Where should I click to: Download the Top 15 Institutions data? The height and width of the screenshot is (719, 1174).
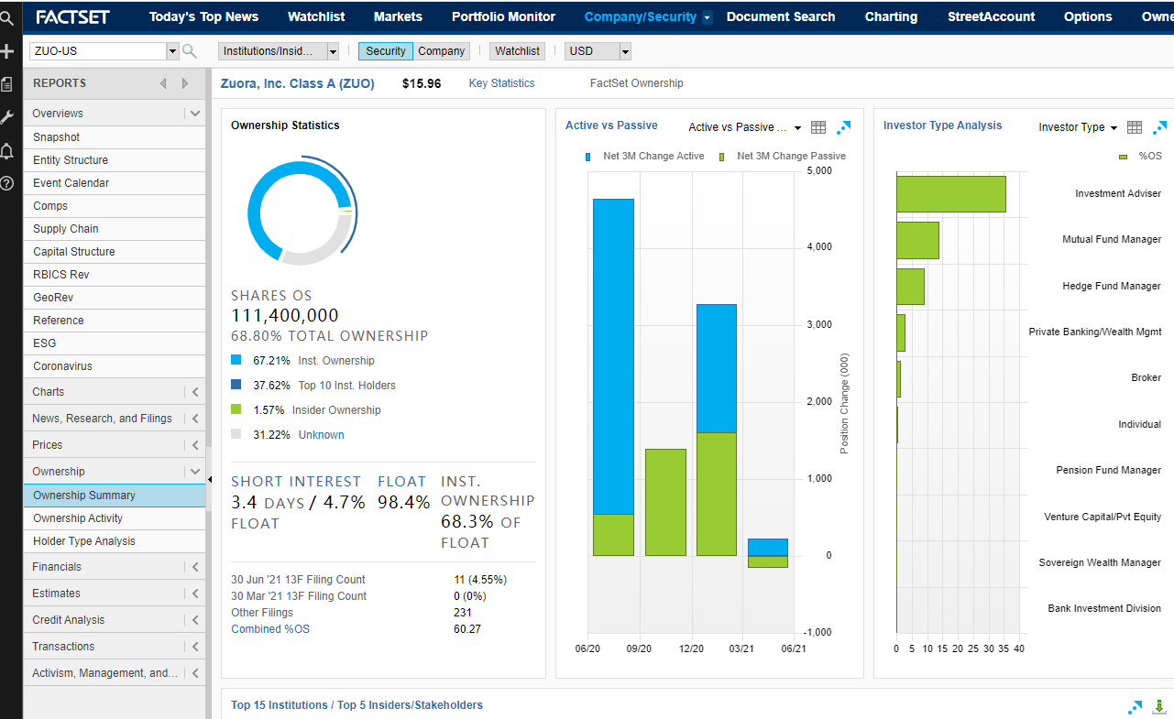pyautogui.click(x=1159, y=706)
